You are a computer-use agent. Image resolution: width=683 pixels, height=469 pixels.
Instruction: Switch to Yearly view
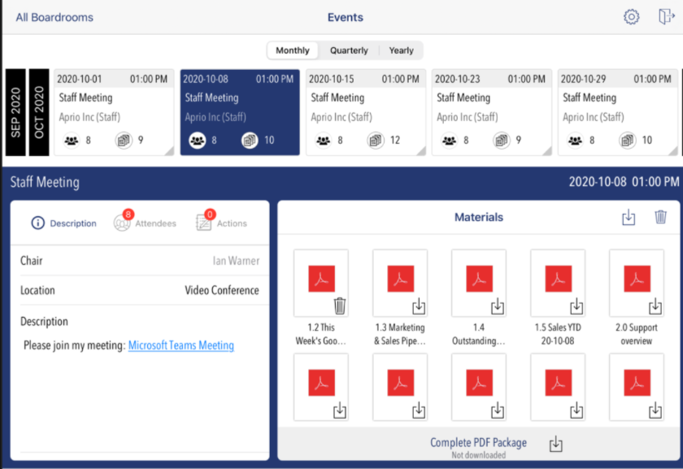pos(401,50)
